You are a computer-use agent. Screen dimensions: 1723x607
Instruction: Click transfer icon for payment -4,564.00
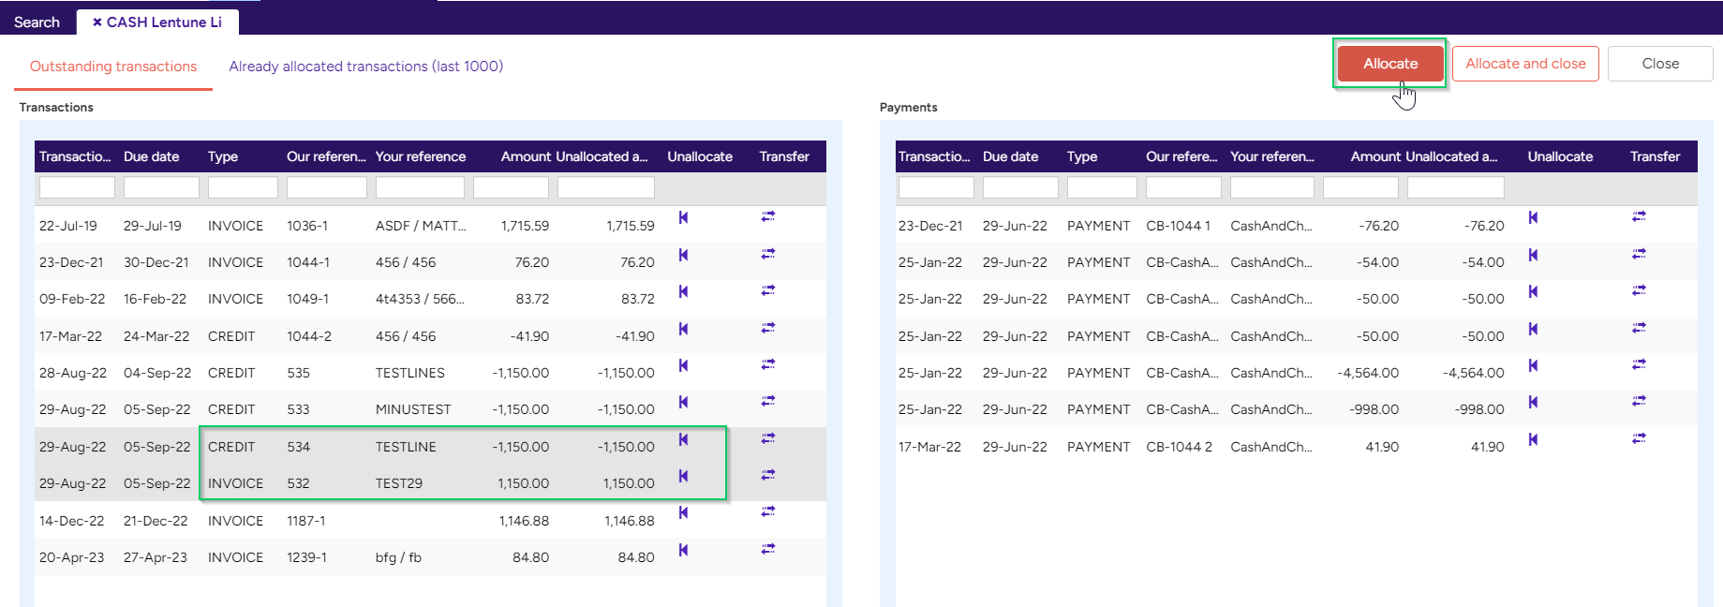point(1639,364)
